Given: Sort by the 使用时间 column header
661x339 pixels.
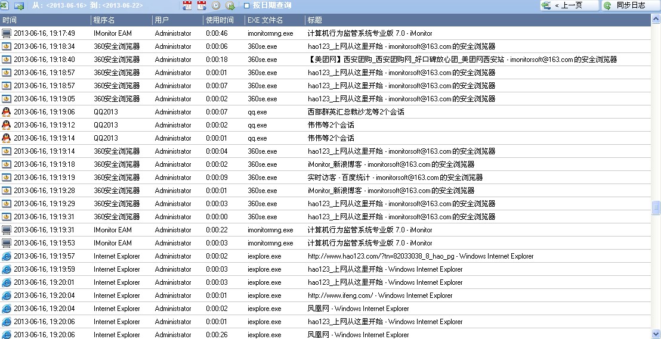Looking at the screenshot, I should (224, 20).
